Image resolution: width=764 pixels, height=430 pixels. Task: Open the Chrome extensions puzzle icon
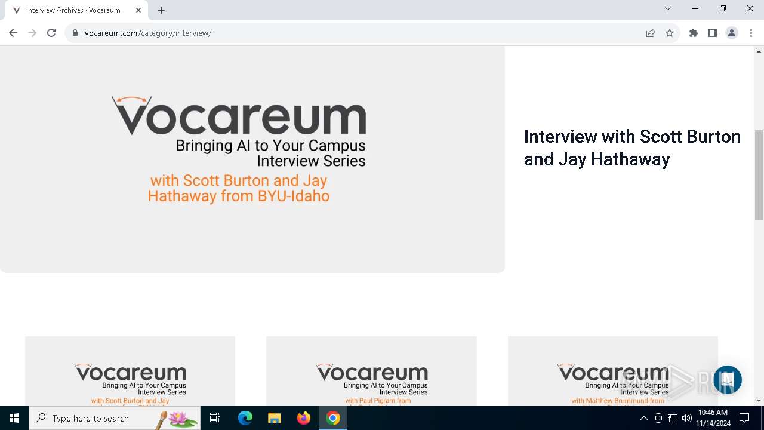pos(694,33)
